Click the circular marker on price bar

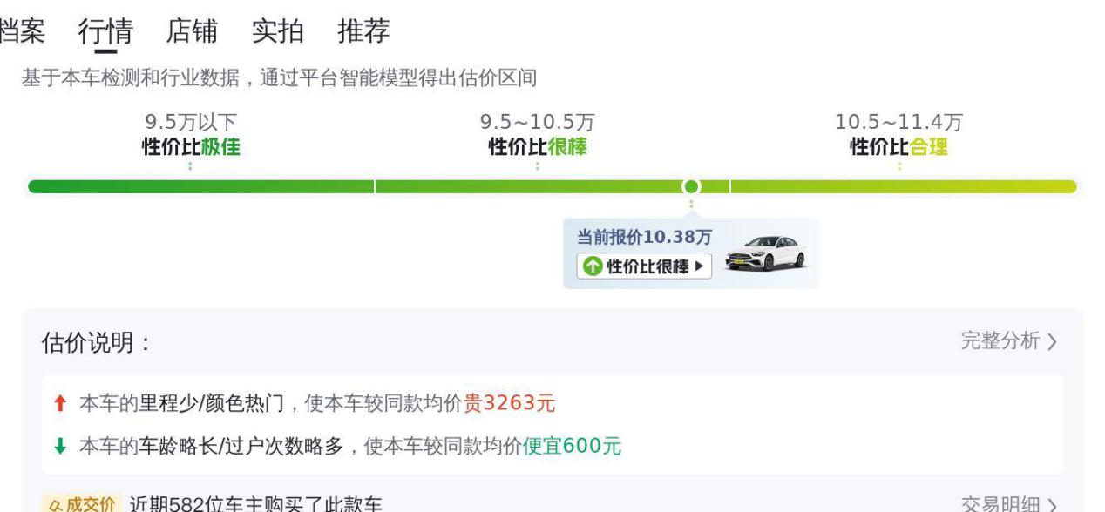pos(691,186)
